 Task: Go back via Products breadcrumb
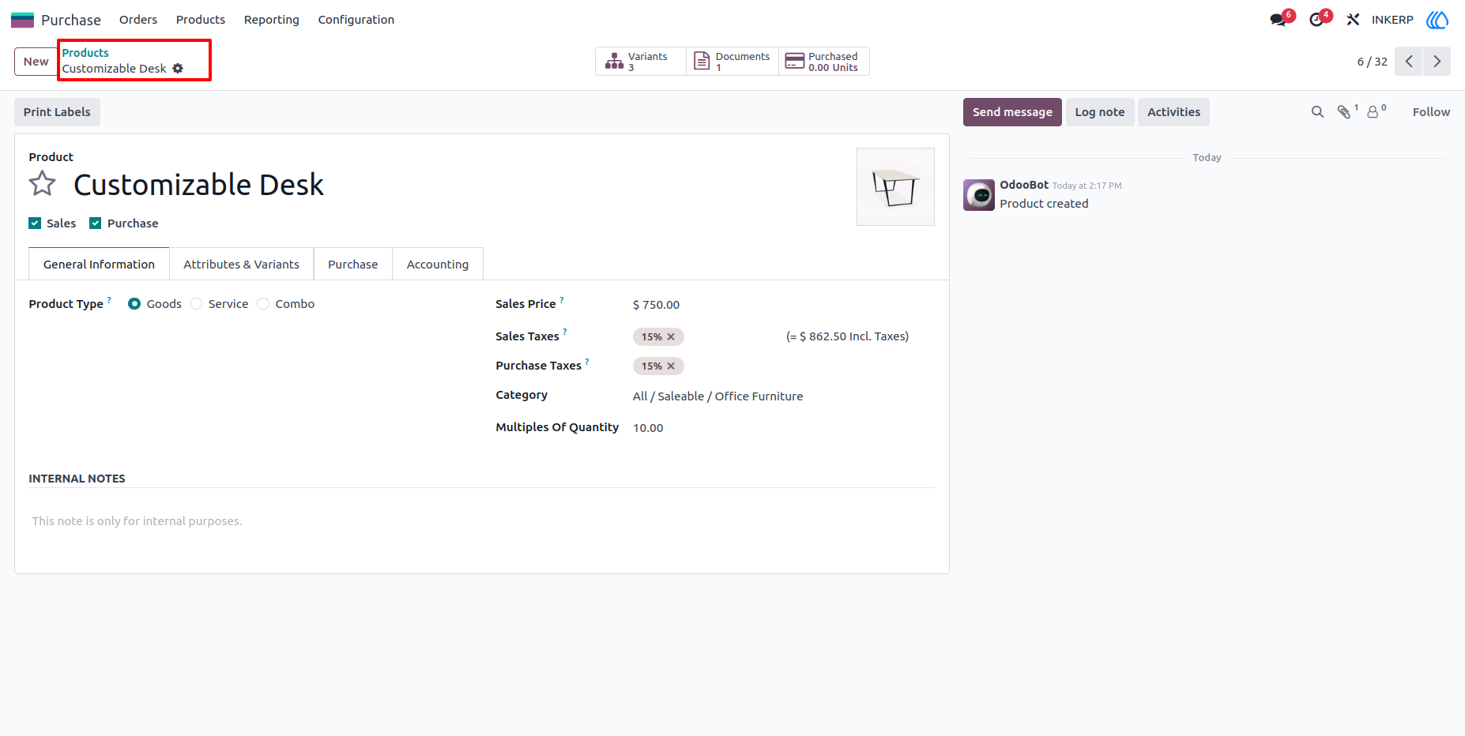tap(85, 53)
